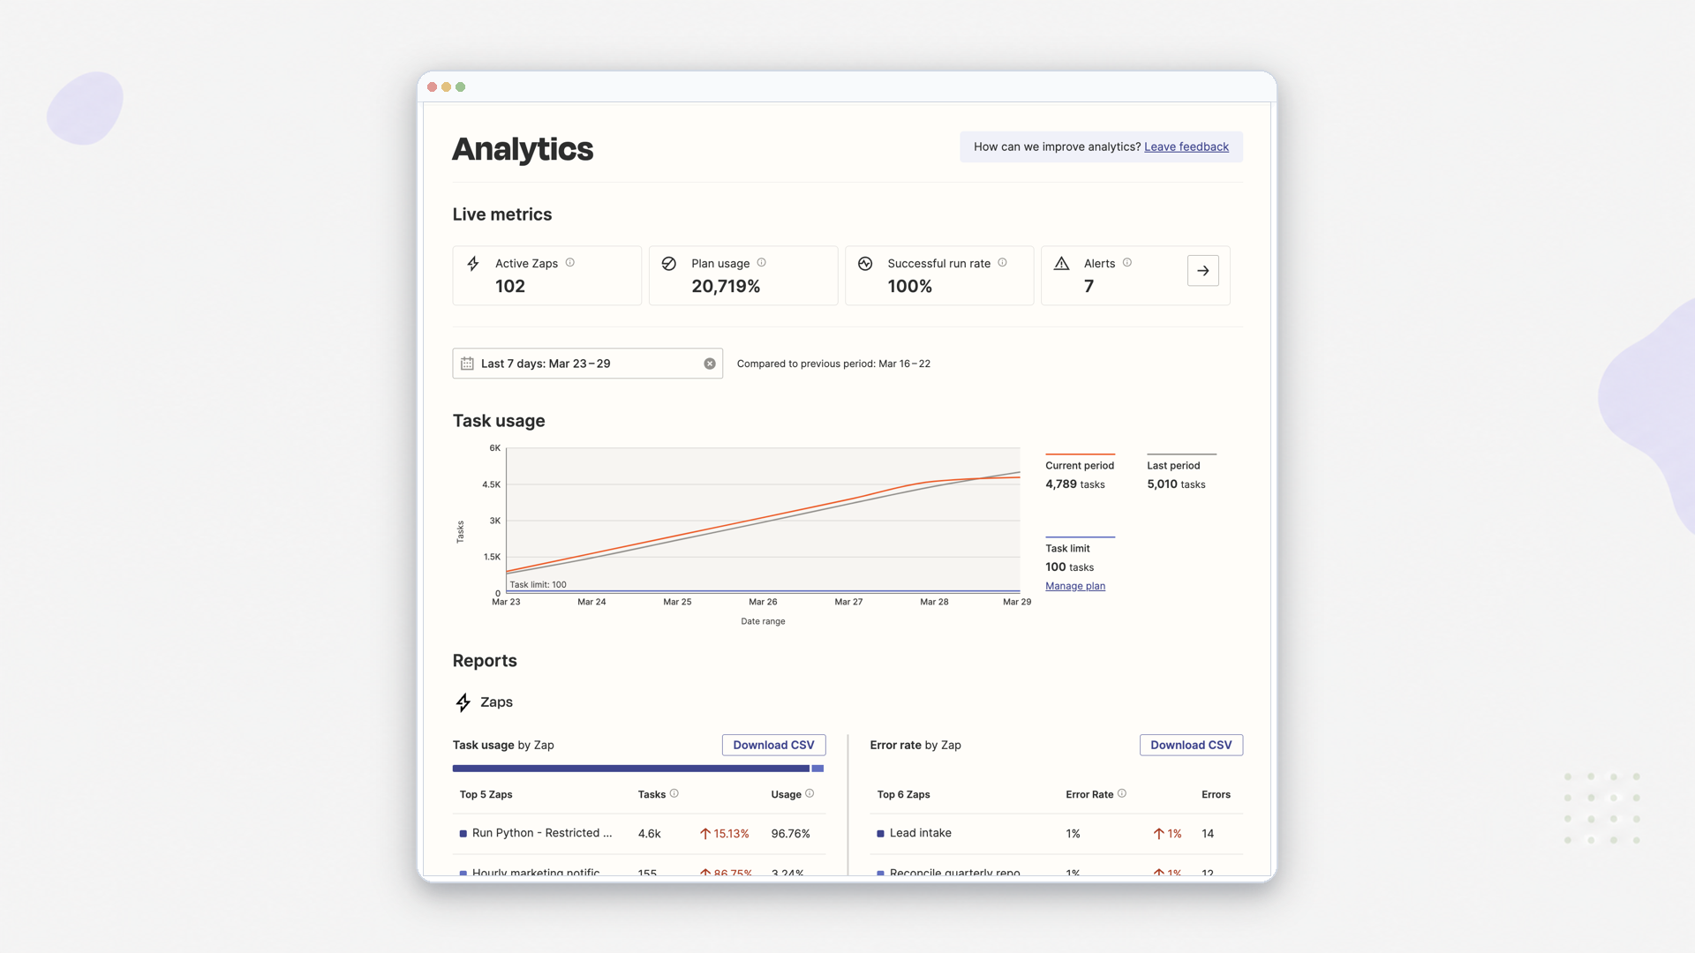1695x953 pixels.
Task: Click the red window close dot
Action: (432, 86)
